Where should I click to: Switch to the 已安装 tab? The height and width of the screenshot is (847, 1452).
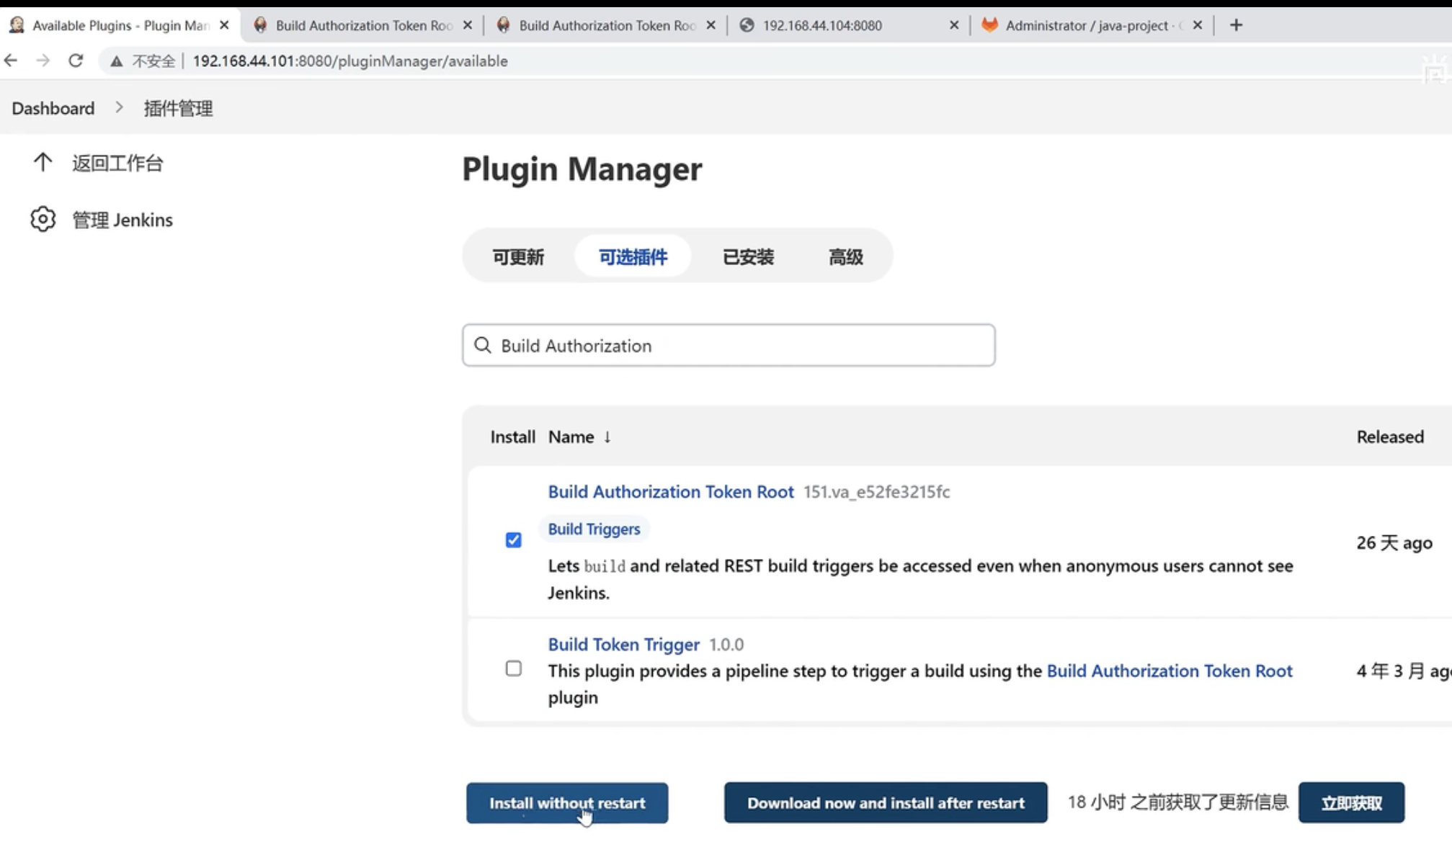[x=748, y=257]
